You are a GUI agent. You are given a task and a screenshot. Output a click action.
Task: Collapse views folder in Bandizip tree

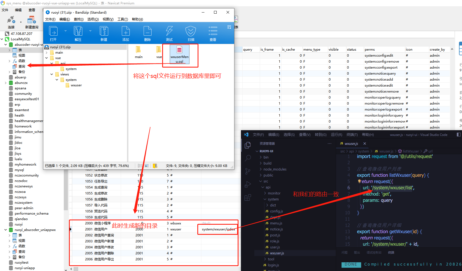coord(52,74)
